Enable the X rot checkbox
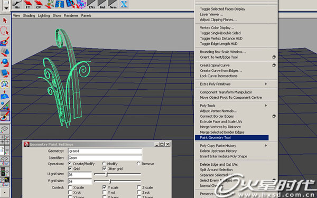Viewport: 317px width, 198px height. pos(70,192)
